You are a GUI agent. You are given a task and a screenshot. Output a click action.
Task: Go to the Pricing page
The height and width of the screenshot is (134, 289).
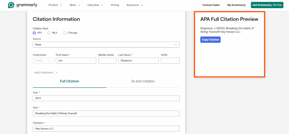(115, 5)
